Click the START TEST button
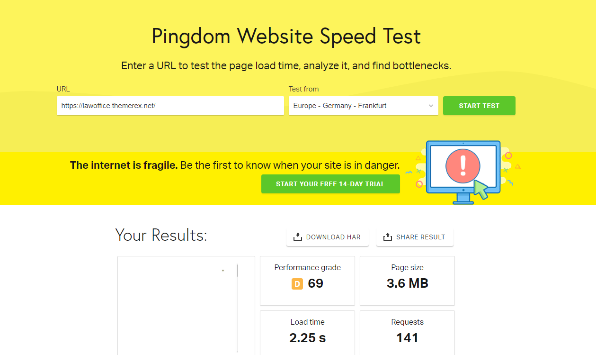The height and width of the screenshot is (355, 596). click(x=479, y=106)
